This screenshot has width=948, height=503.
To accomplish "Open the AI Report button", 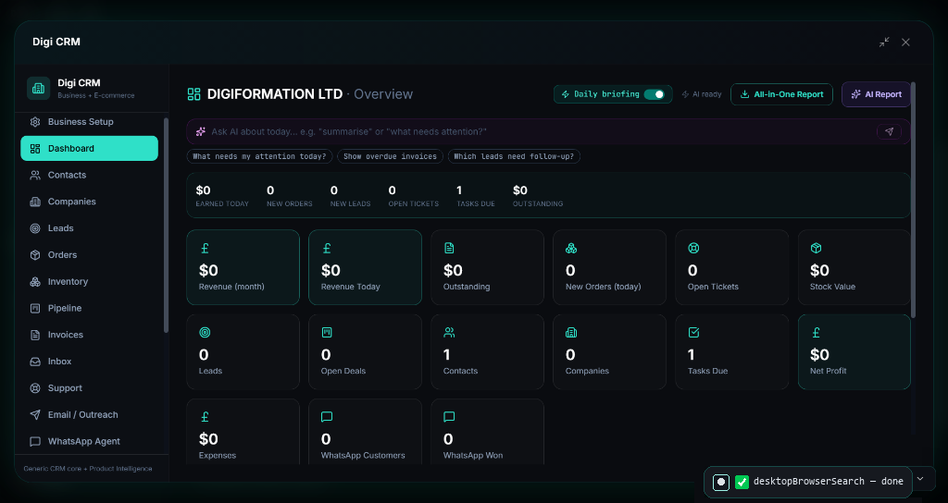I will [x=876, y=94].
